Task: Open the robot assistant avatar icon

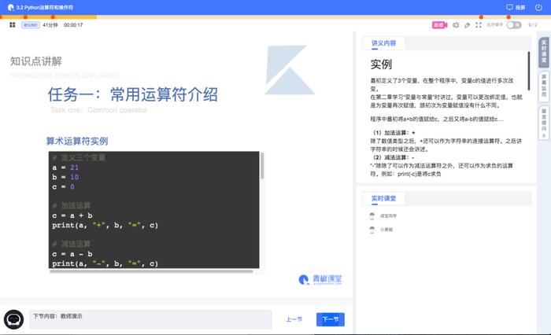Action: pos(13,319)
